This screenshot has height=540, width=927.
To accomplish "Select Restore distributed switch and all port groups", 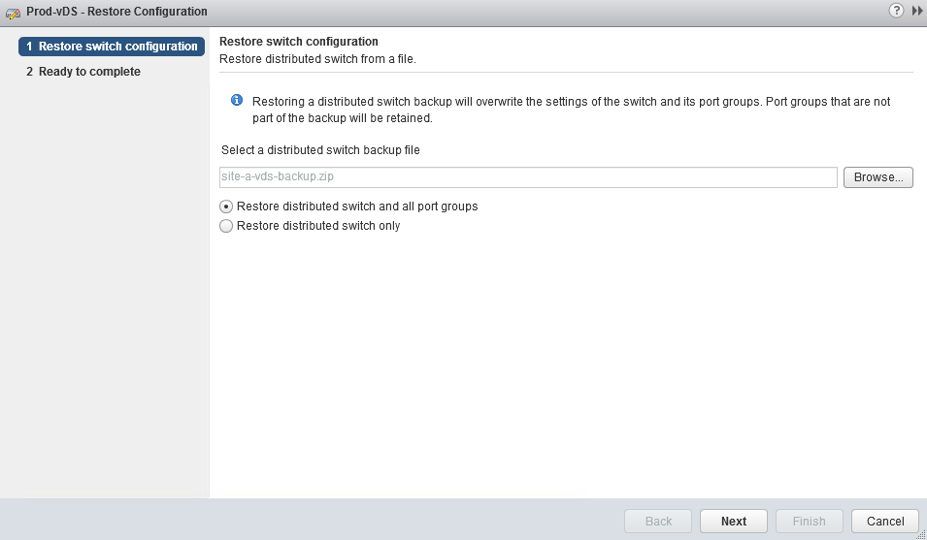I will [x=226, y=206].
